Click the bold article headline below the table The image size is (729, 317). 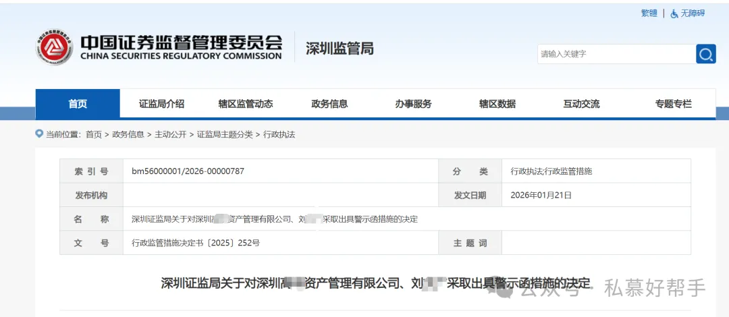pos(375,283)
